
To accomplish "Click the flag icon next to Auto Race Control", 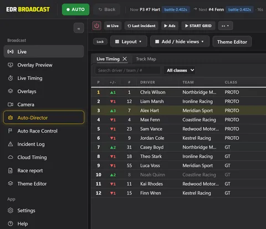I will pyautogui.click(x=11, y=131).
